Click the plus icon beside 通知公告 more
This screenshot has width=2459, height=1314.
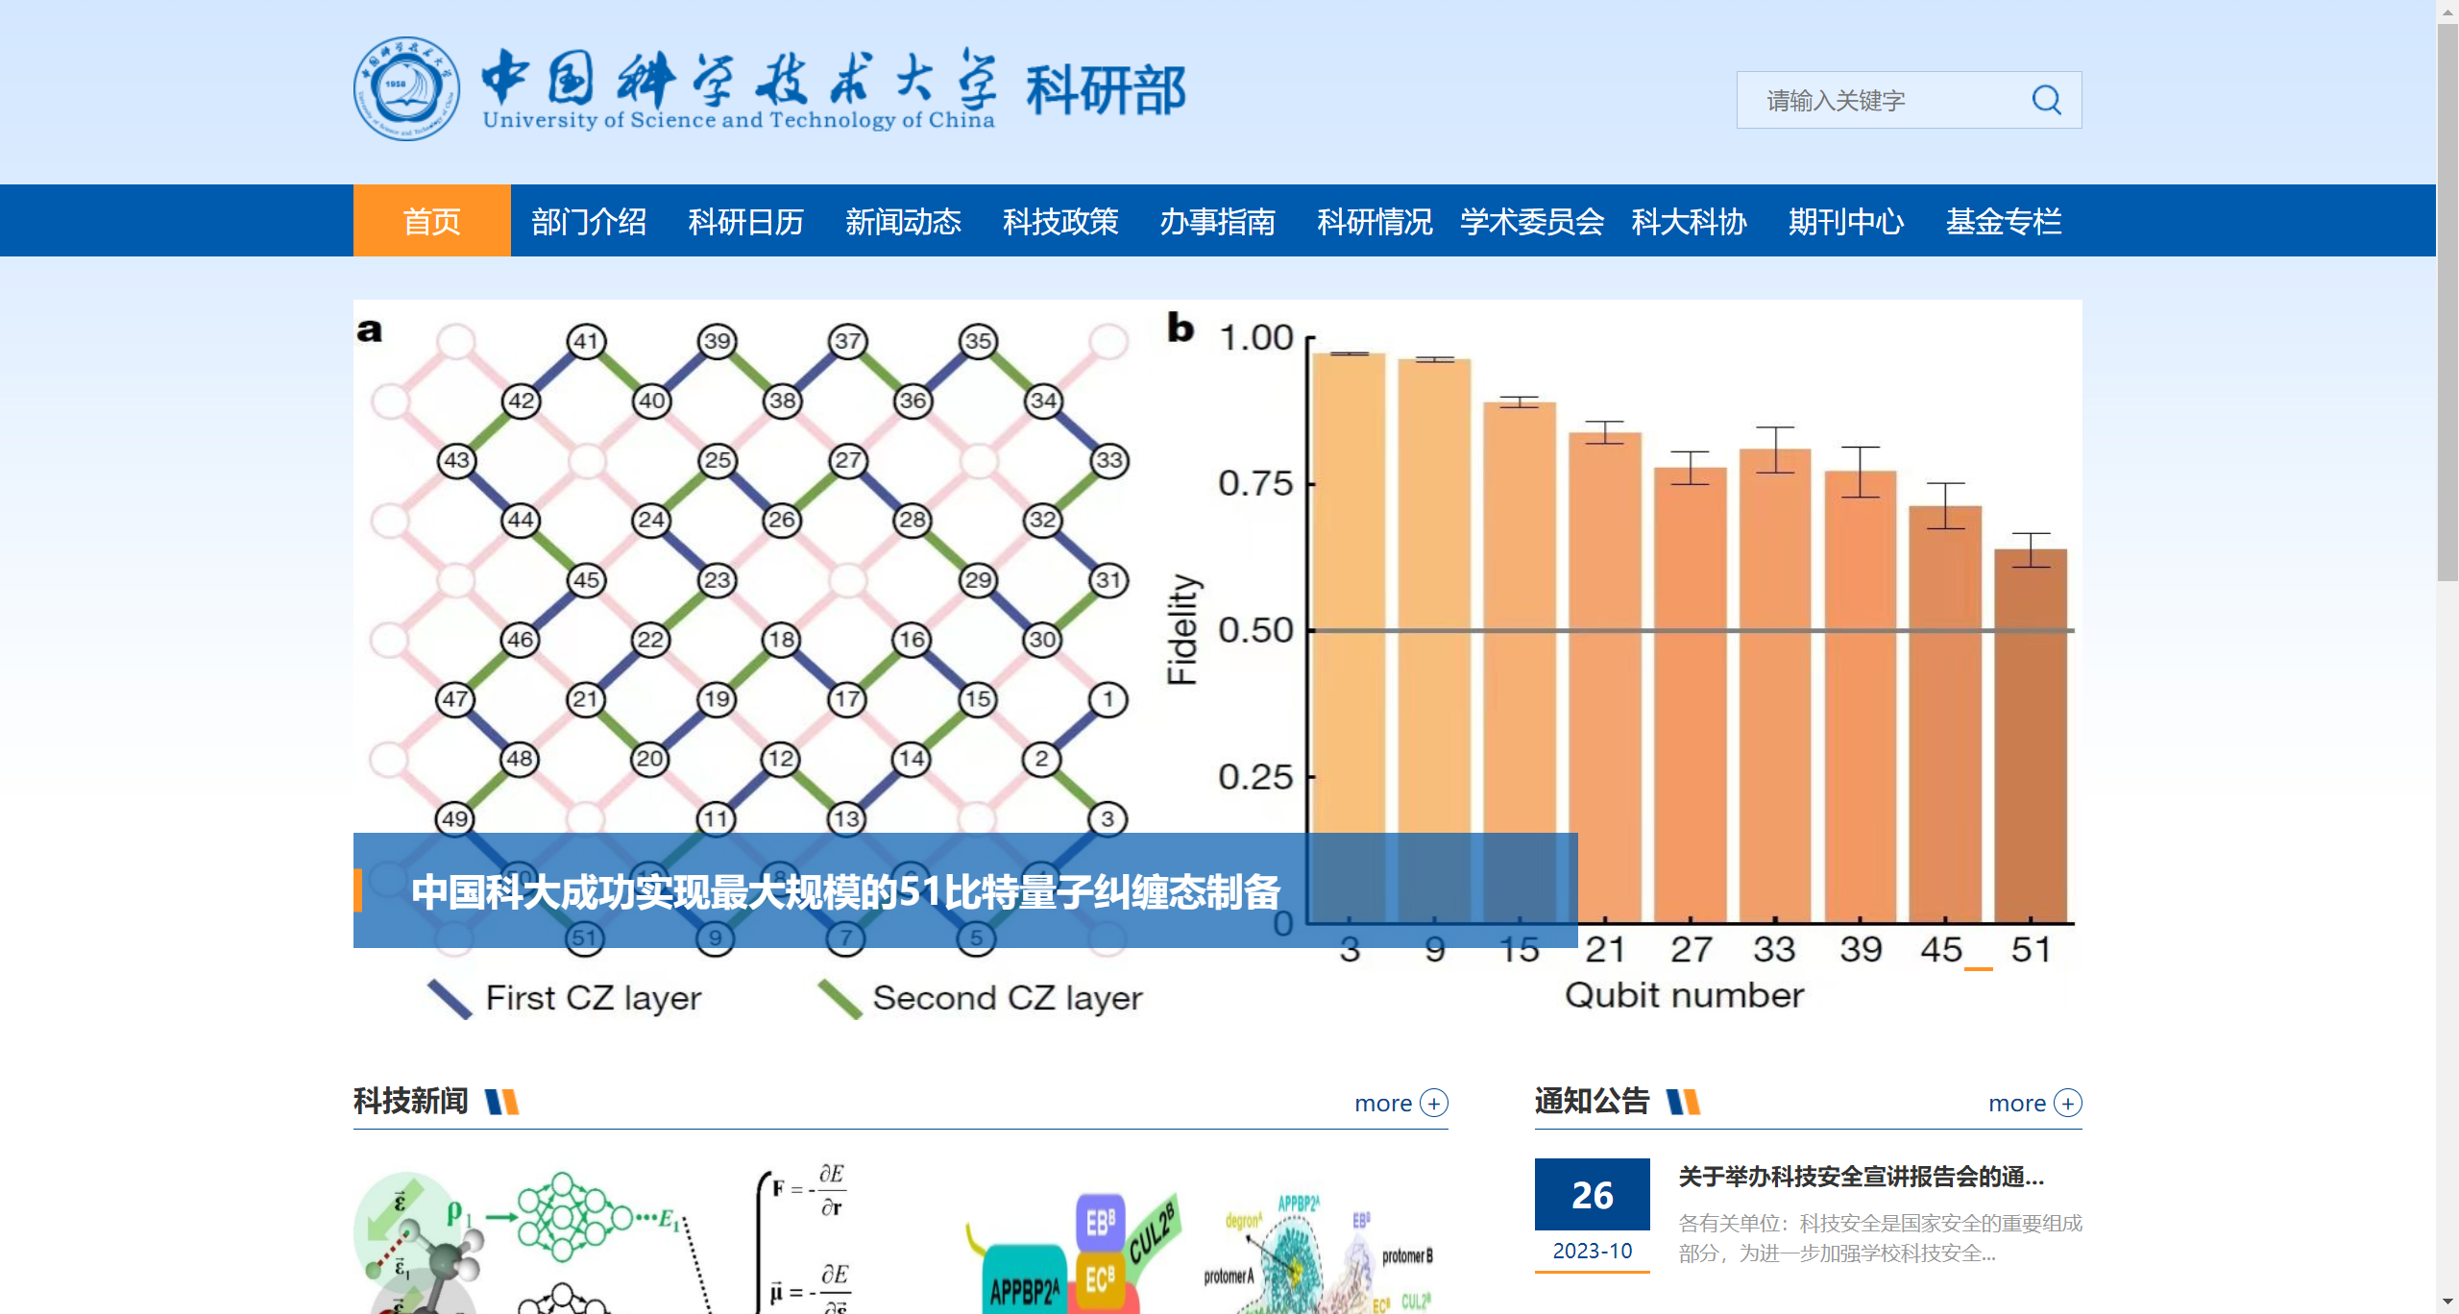2067,1103
